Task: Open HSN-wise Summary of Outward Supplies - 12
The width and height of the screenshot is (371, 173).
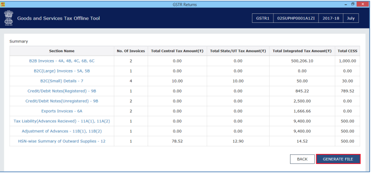Action: [x=62, y=141]
